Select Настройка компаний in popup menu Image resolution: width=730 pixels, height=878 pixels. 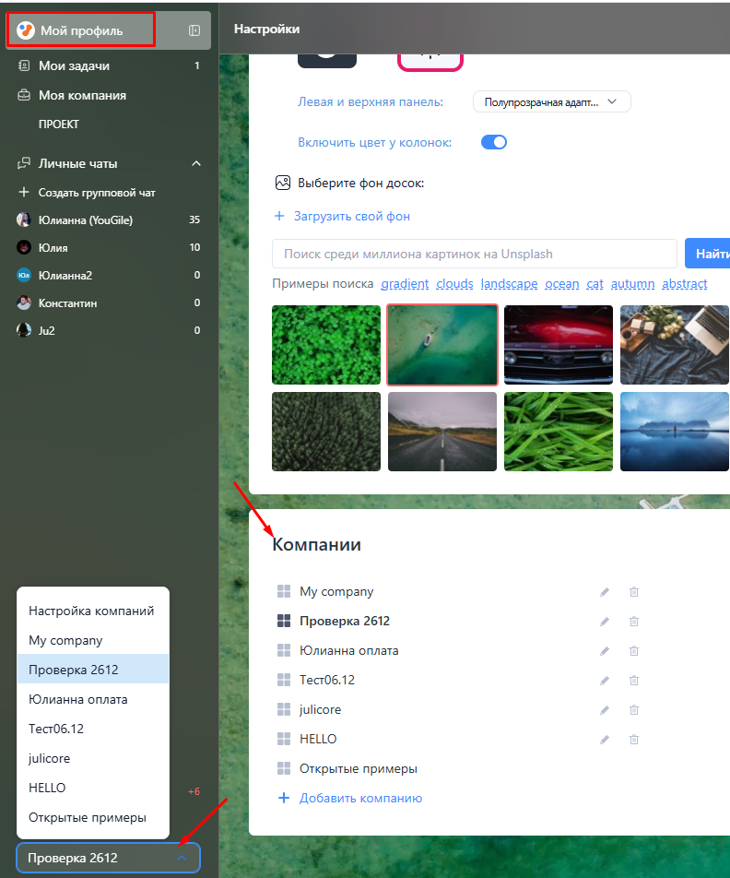(x=91, y=611)
